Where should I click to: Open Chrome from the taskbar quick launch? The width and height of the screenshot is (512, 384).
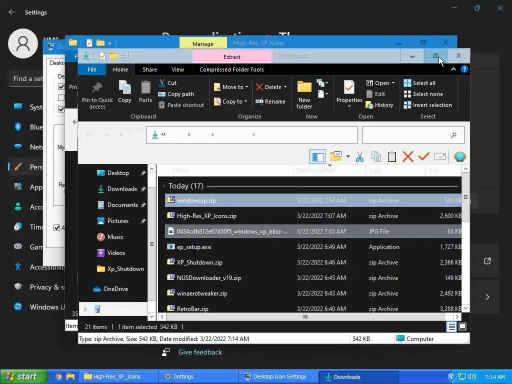click(x=58, y=376)
